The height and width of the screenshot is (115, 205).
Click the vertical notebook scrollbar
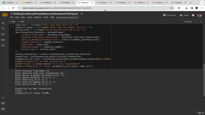[x=204, y=80]
